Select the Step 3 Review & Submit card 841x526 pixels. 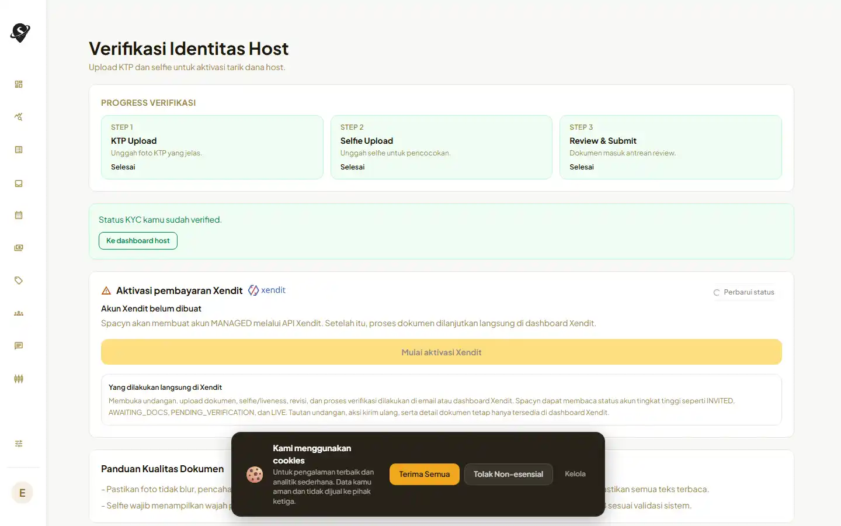point(671,147)
